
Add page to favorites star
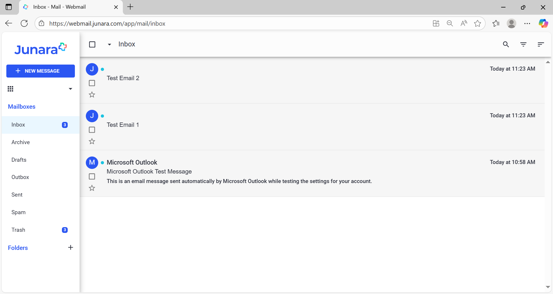click(x=478, y=23)
